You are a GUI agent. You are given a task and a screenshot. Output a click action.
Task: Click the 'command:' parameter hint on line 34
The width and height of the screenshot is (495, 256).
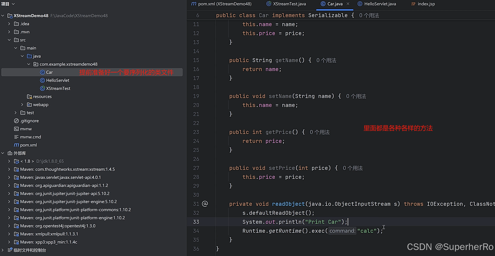coord(342,231)
